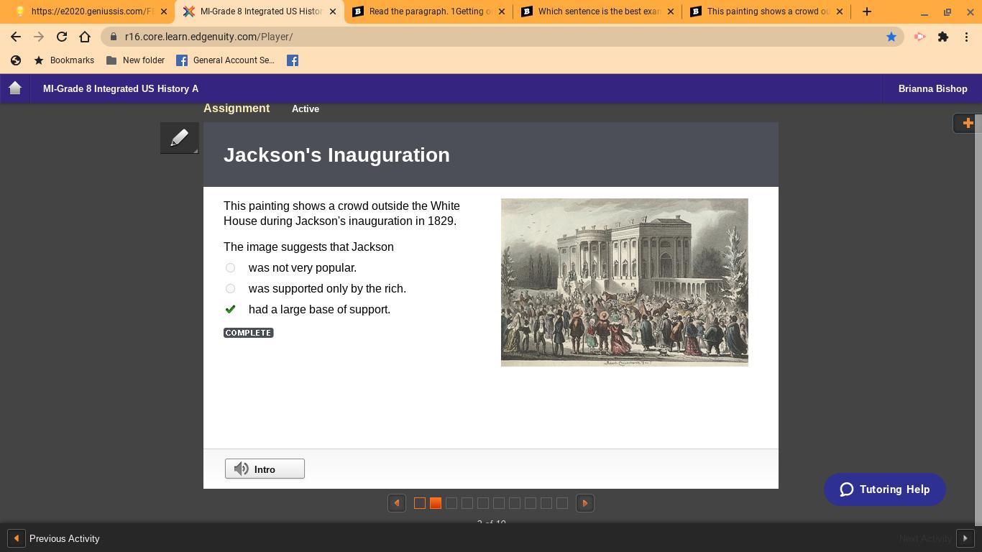This screenshot has height=552, width=982.
Task: Click the White House inauguration painting
Action: [x=625, y=282]
